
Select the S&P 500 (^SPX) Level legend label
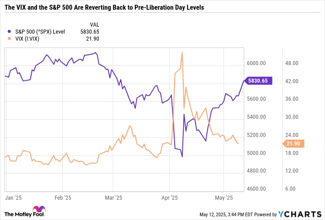coord(40,31)
